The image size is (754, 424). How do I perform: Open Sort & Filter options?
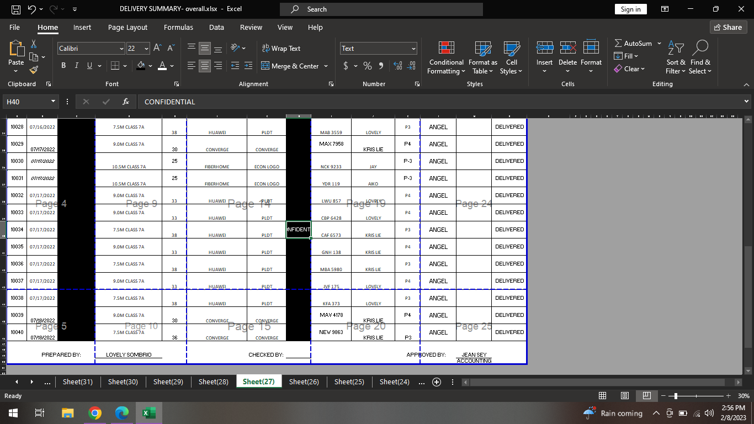676,57
